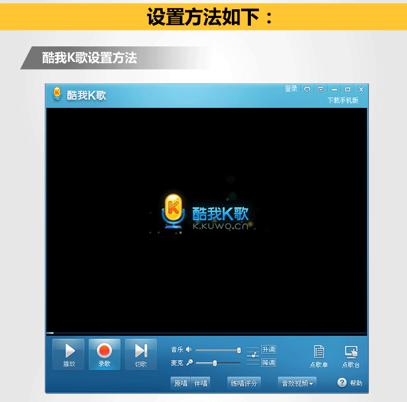Adjust the 麦克 volume slider handle

(x=215, y=363)
